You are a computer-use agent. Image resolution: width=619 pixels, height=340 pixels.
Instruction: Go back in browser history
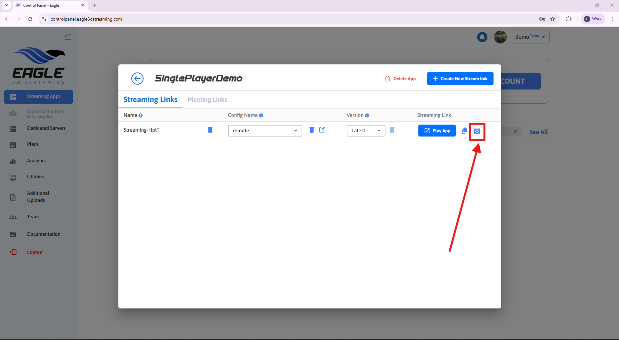7,19
